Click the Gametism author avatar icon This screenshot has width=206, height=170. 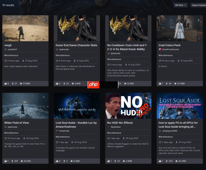pos(108,127)
